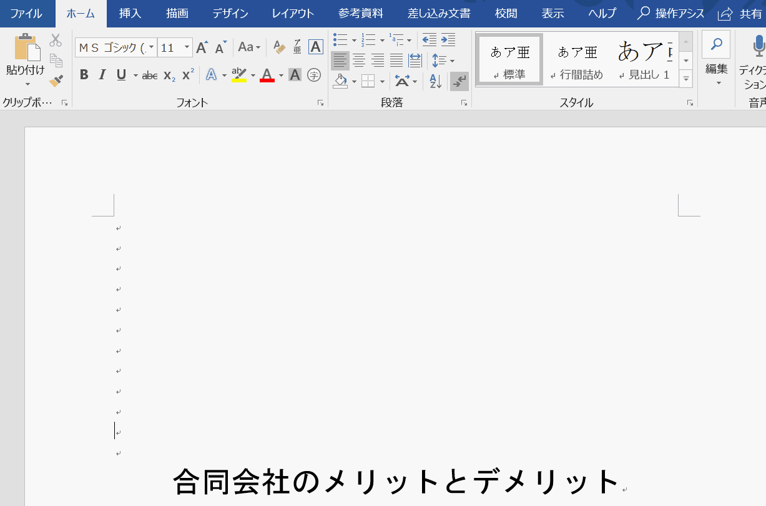Open the font name dropdown
Image resolution: width=766 pixels, height=506 pixels.
tap(151, 47)
